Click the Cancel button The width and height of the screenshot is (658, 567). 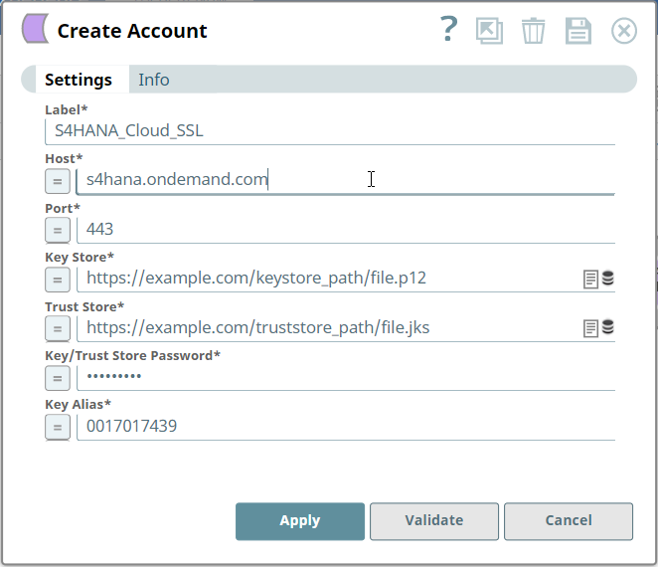pyautogui.click(x=569, y=521)
